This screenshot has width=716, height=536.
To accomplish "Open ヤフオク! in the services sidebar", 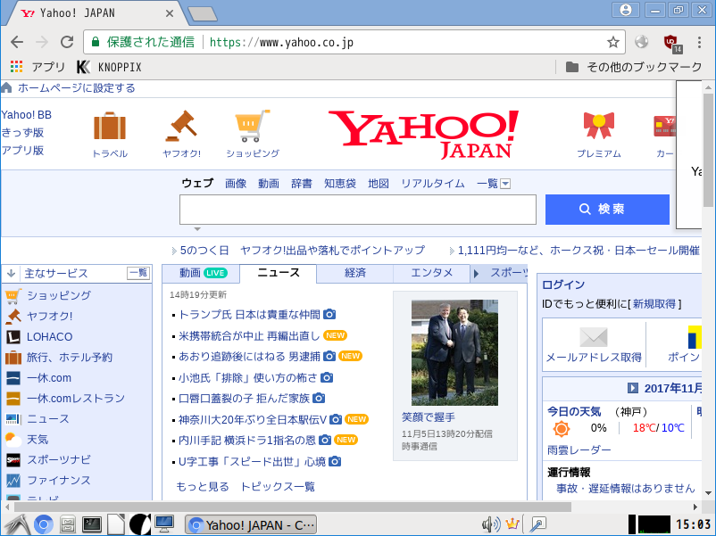I will coord(49,316).
